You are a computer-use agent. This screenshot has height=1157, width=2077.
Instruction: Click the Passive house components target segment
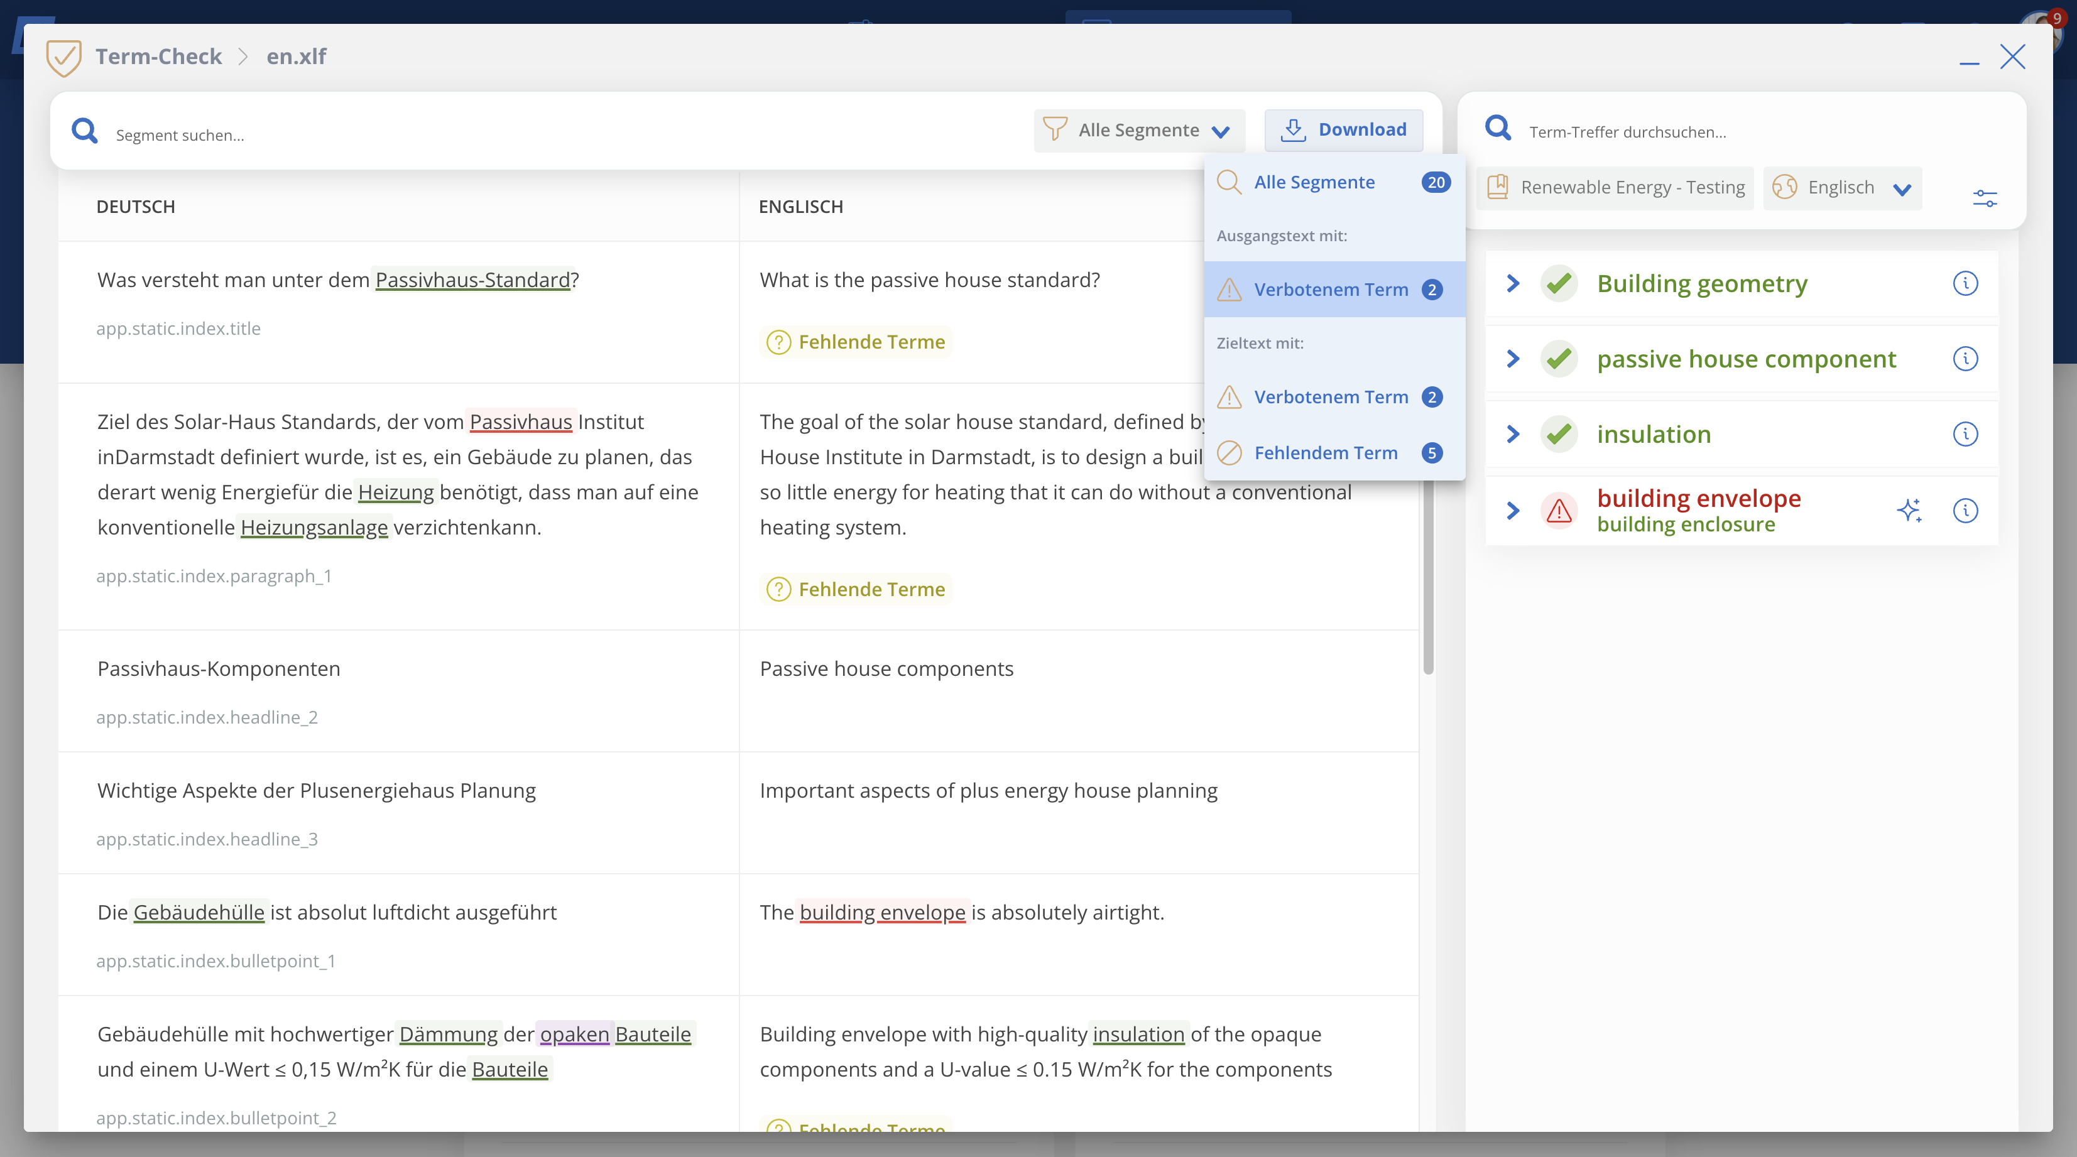tap(886, 668)
